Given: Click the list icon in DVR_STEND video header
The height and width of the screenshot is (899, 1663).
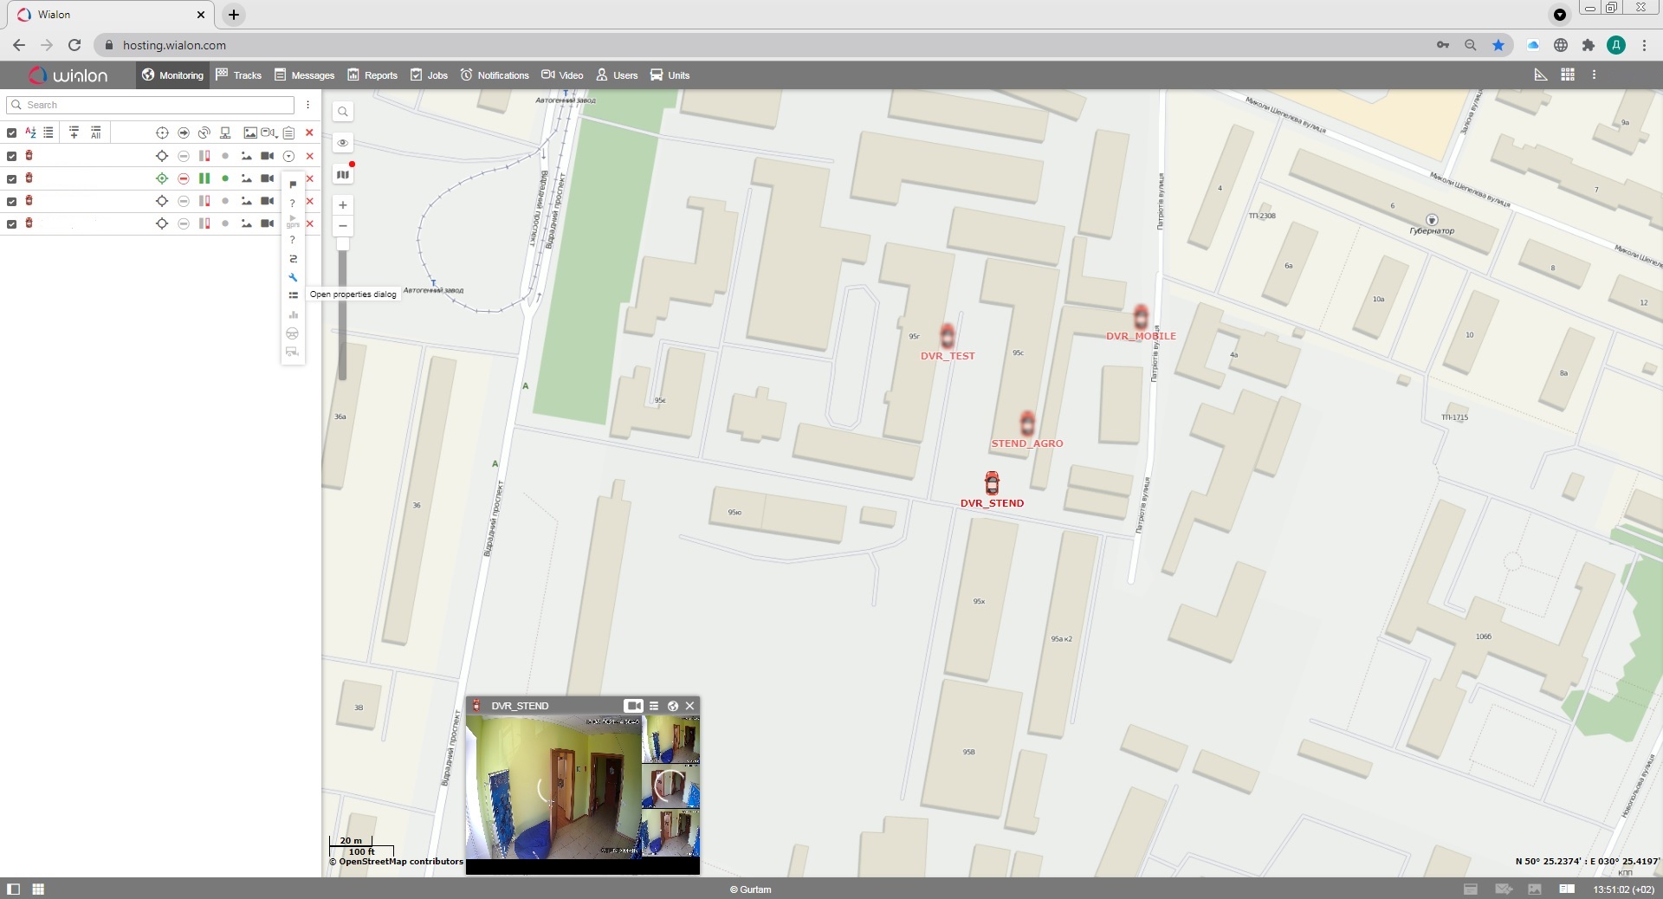Looking at the screenshot, I should (x=654, y=706).
